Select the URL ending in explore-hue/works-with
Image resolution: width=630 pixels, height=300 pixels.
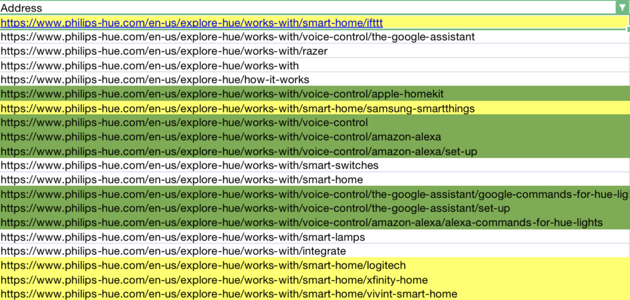tap(315, 65)
